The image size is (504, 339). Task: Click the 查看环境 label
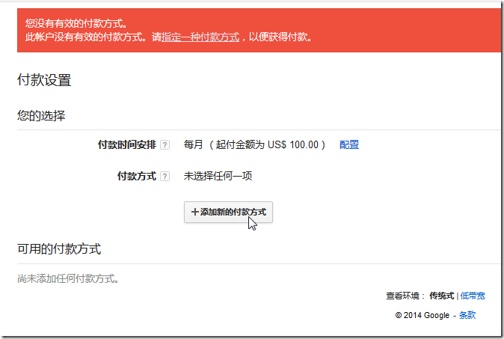405,296
